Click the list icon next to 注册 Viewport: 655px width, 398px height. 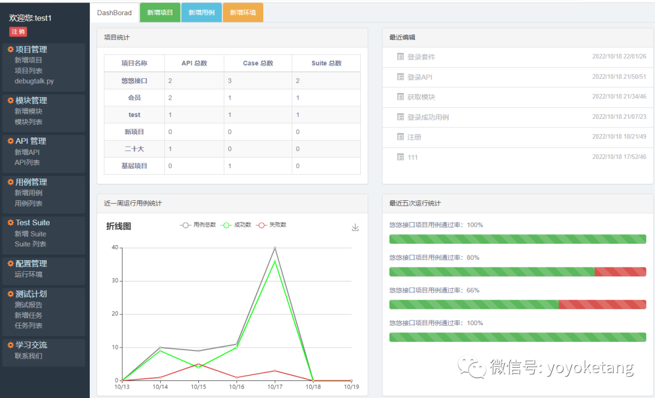click(x=400, y=137)
